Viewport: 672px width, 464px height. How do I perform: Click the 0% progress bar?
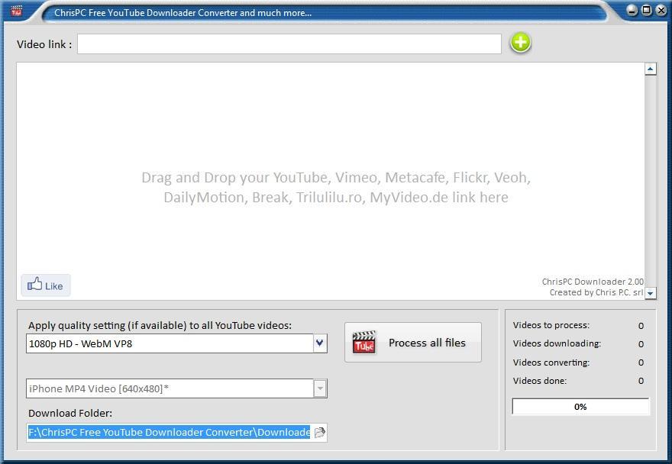pyautogui.click(x=580, y=407)
